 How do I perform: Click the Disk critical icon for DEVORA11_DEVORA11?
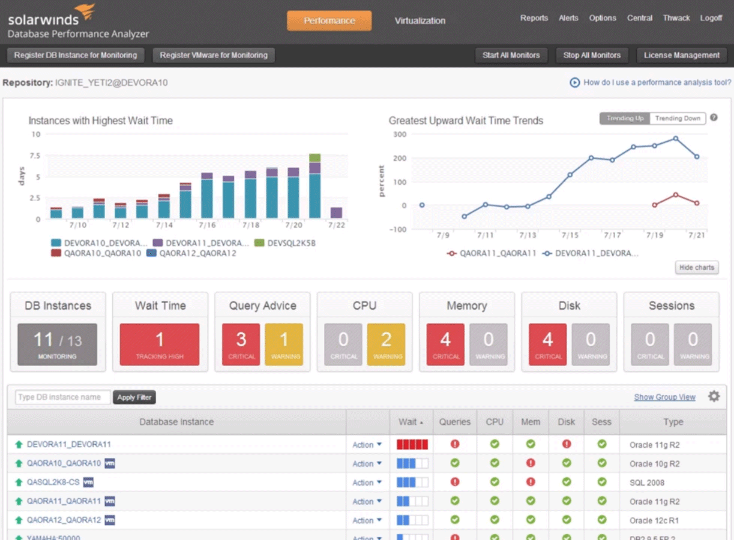567,445
